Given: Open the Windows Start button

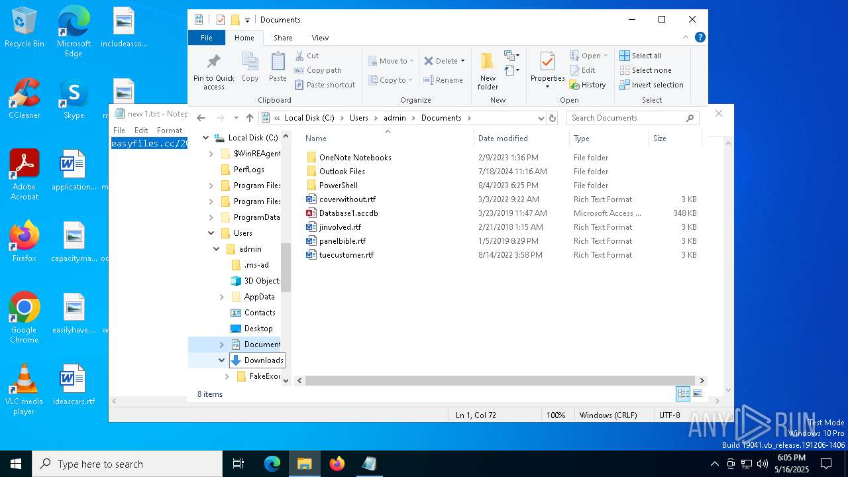Looking at the screenshot, I should (16, 464).
